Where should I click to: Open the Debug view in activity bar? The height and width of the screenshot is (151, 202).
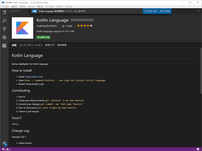[x=4, y=37]
